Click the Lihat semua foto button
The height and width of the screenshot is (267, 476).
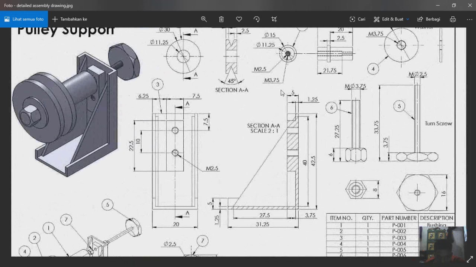point(24,19)
